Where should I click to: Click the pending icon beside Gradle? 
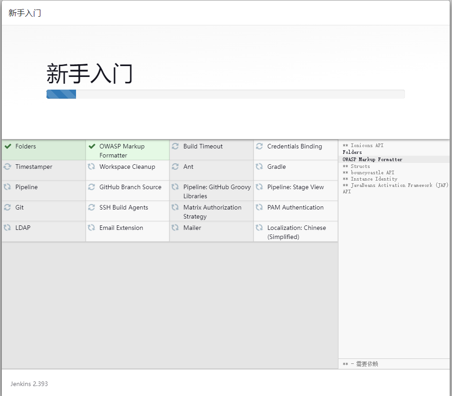tap(259, 167)
